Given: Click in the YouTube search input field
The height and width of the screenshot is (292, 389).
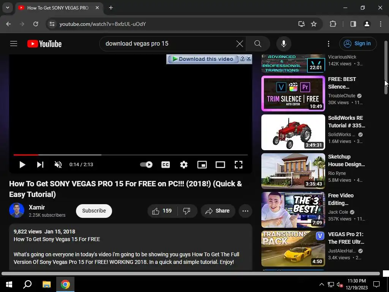Looking at the screenshot, I should pyautogui.click(x=169, y=44).
